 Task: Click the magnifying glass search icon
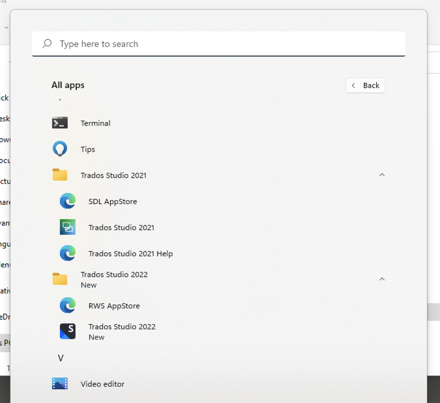(x=47, y=44)
